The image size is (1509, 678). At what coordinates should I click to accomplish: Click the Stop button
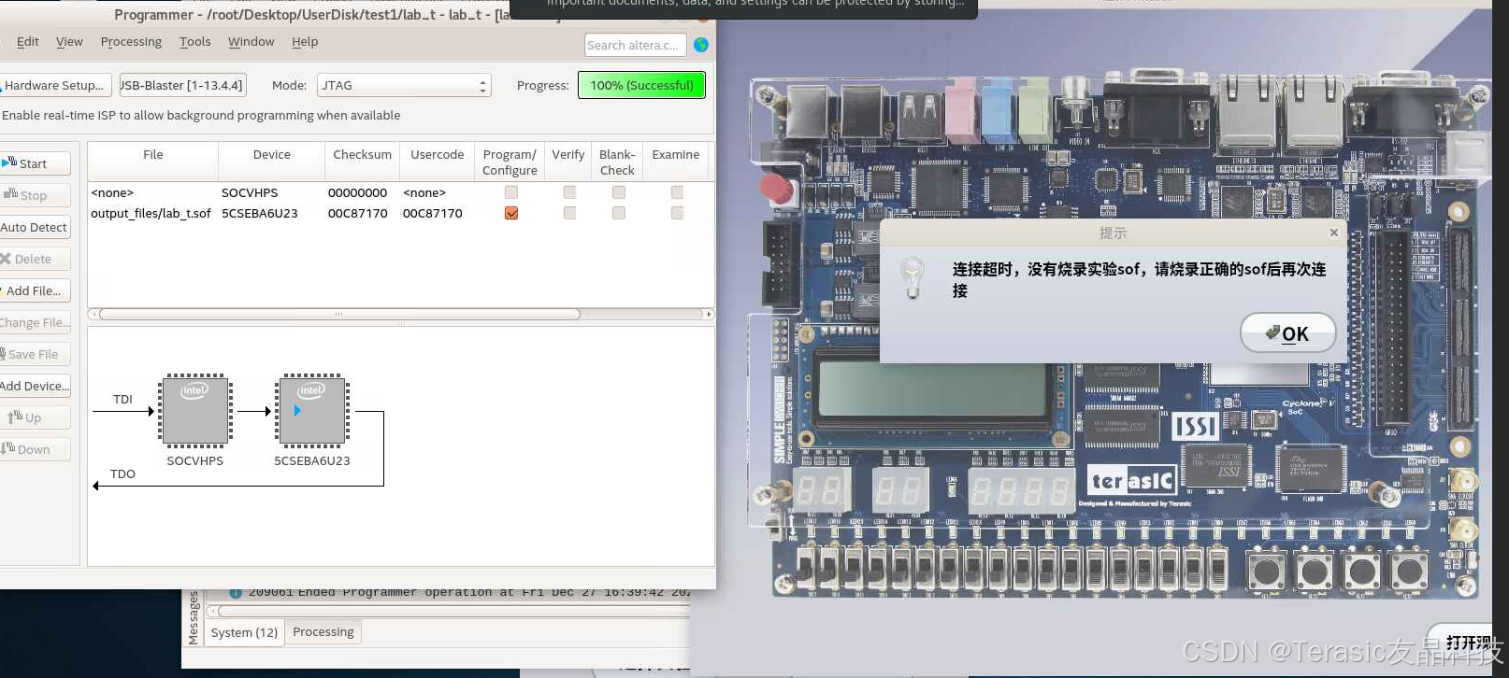tap(35, 195)
